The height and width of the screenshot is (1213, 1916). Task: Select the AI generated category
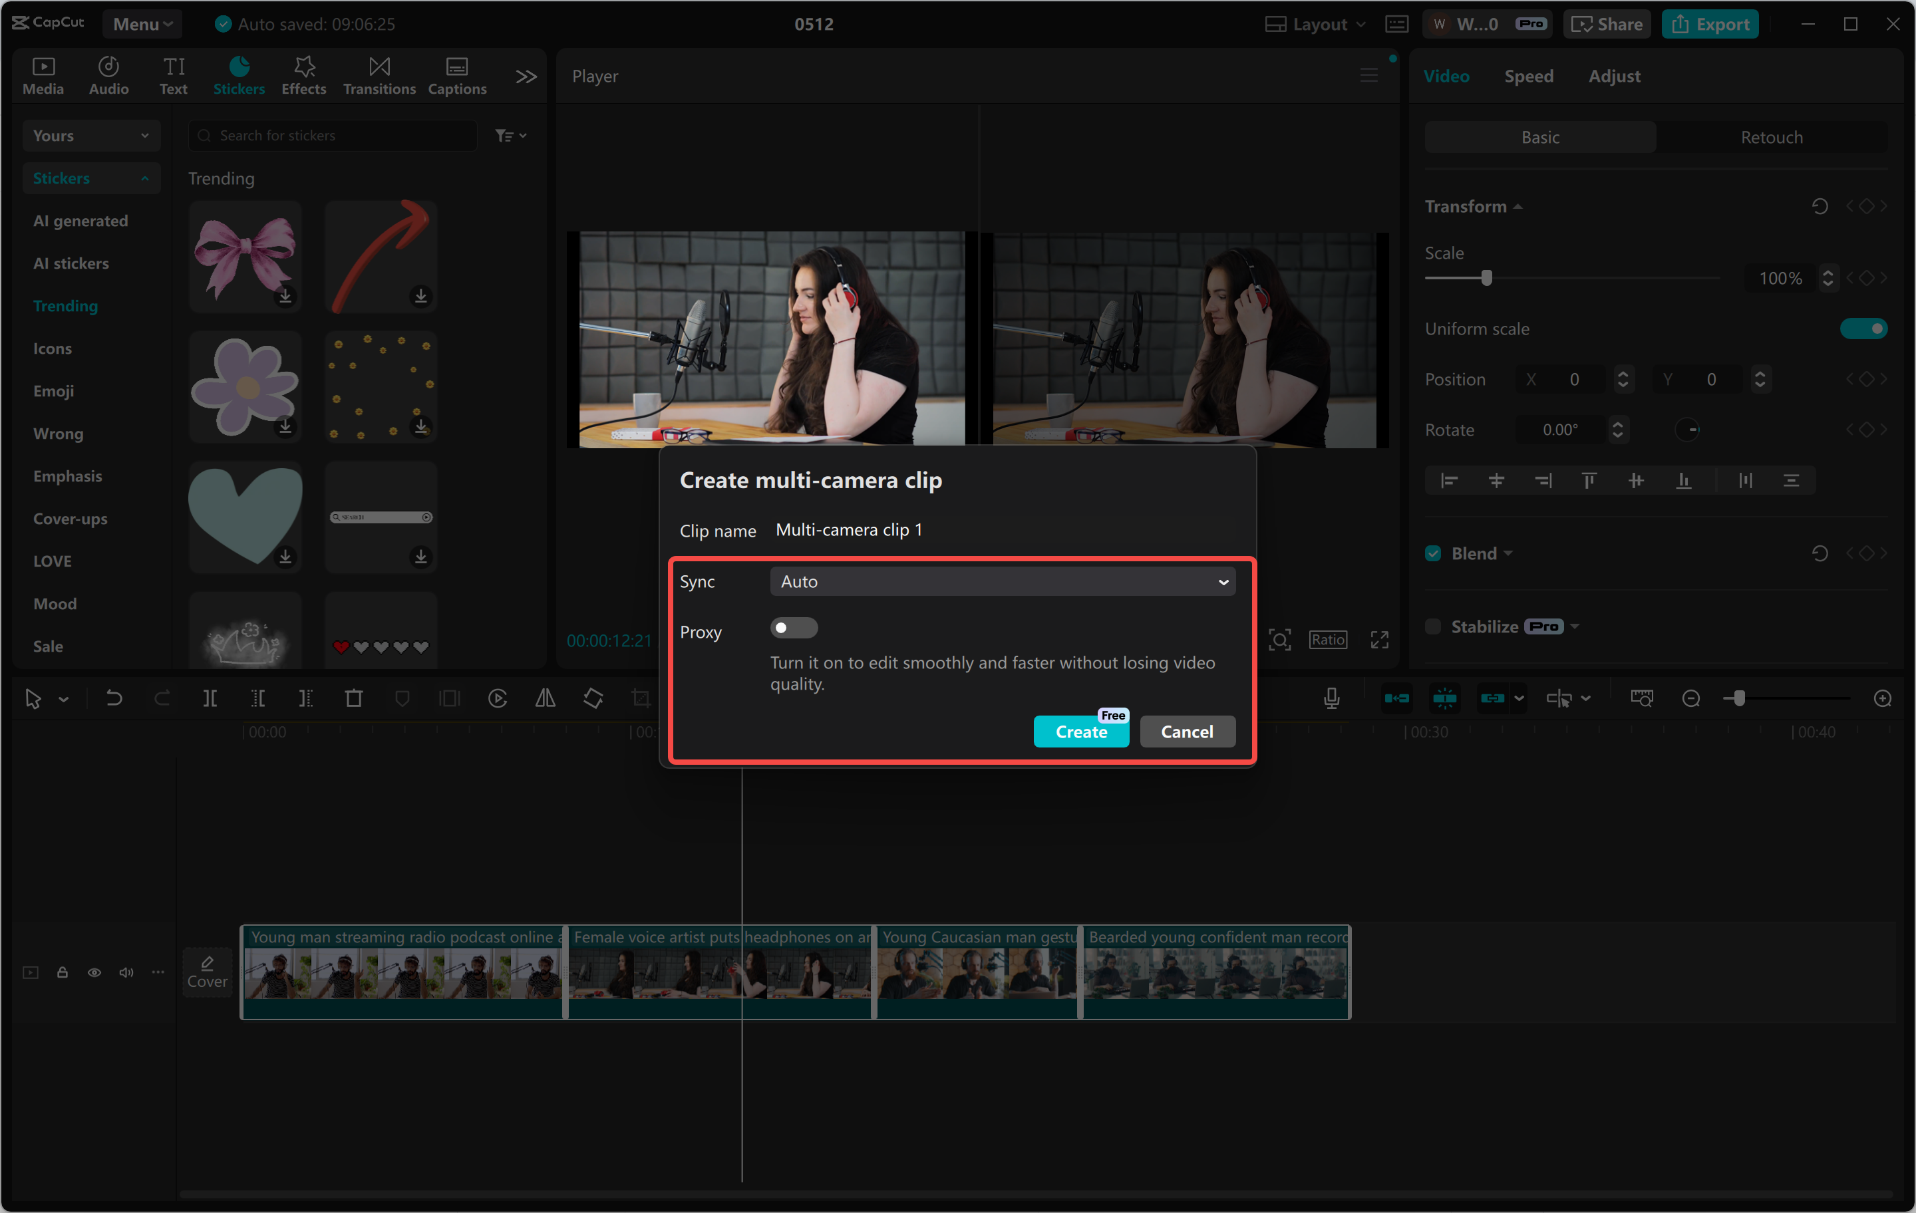point(80,220)
